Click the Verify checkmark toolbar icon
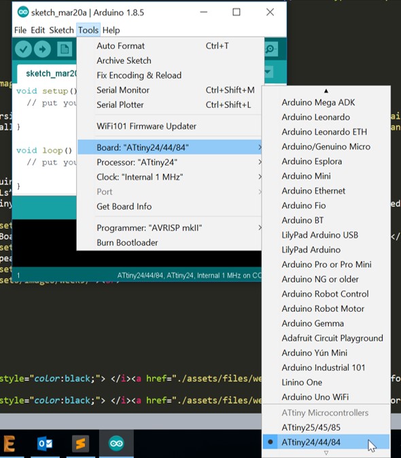This screenshot has width=401, height=458. [23, 49]
